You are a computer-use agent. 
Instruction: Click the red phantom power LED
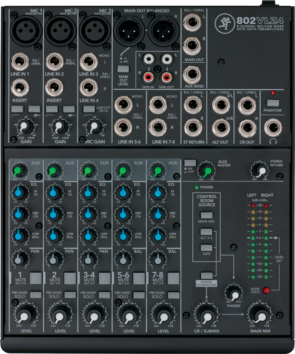[x=273, y=93]
